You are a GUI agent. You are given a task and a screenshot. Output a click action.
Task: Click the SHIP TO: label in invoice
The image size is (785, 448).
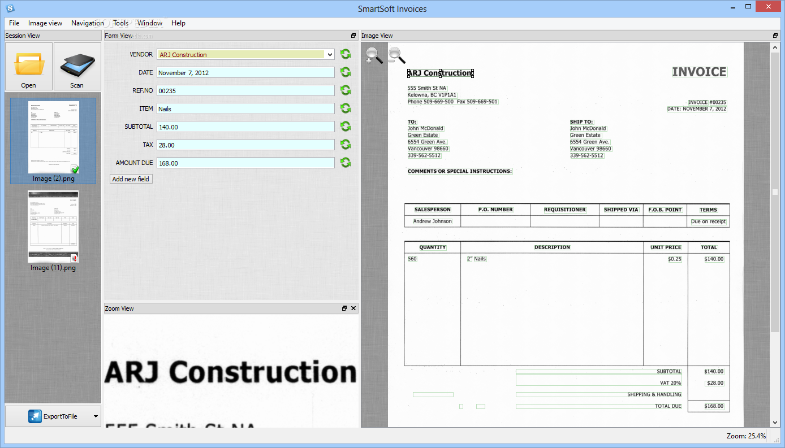tap(581, 122)
